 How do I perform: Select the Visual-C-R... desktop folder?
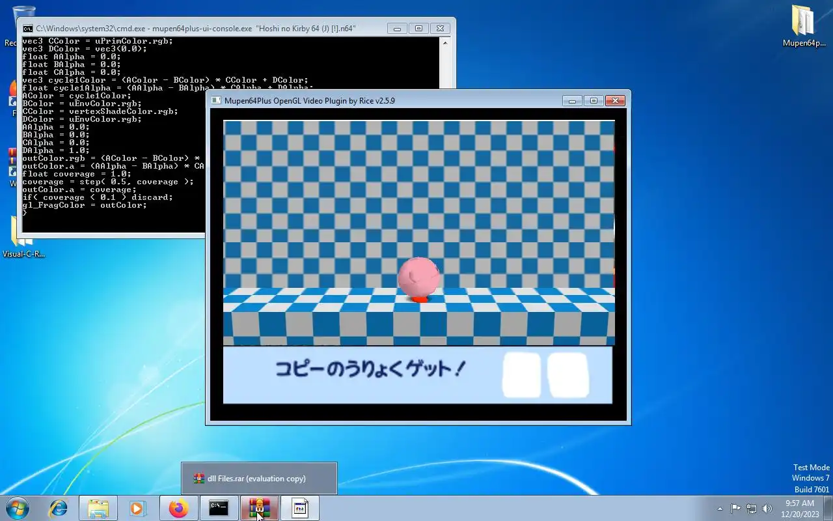23,238
